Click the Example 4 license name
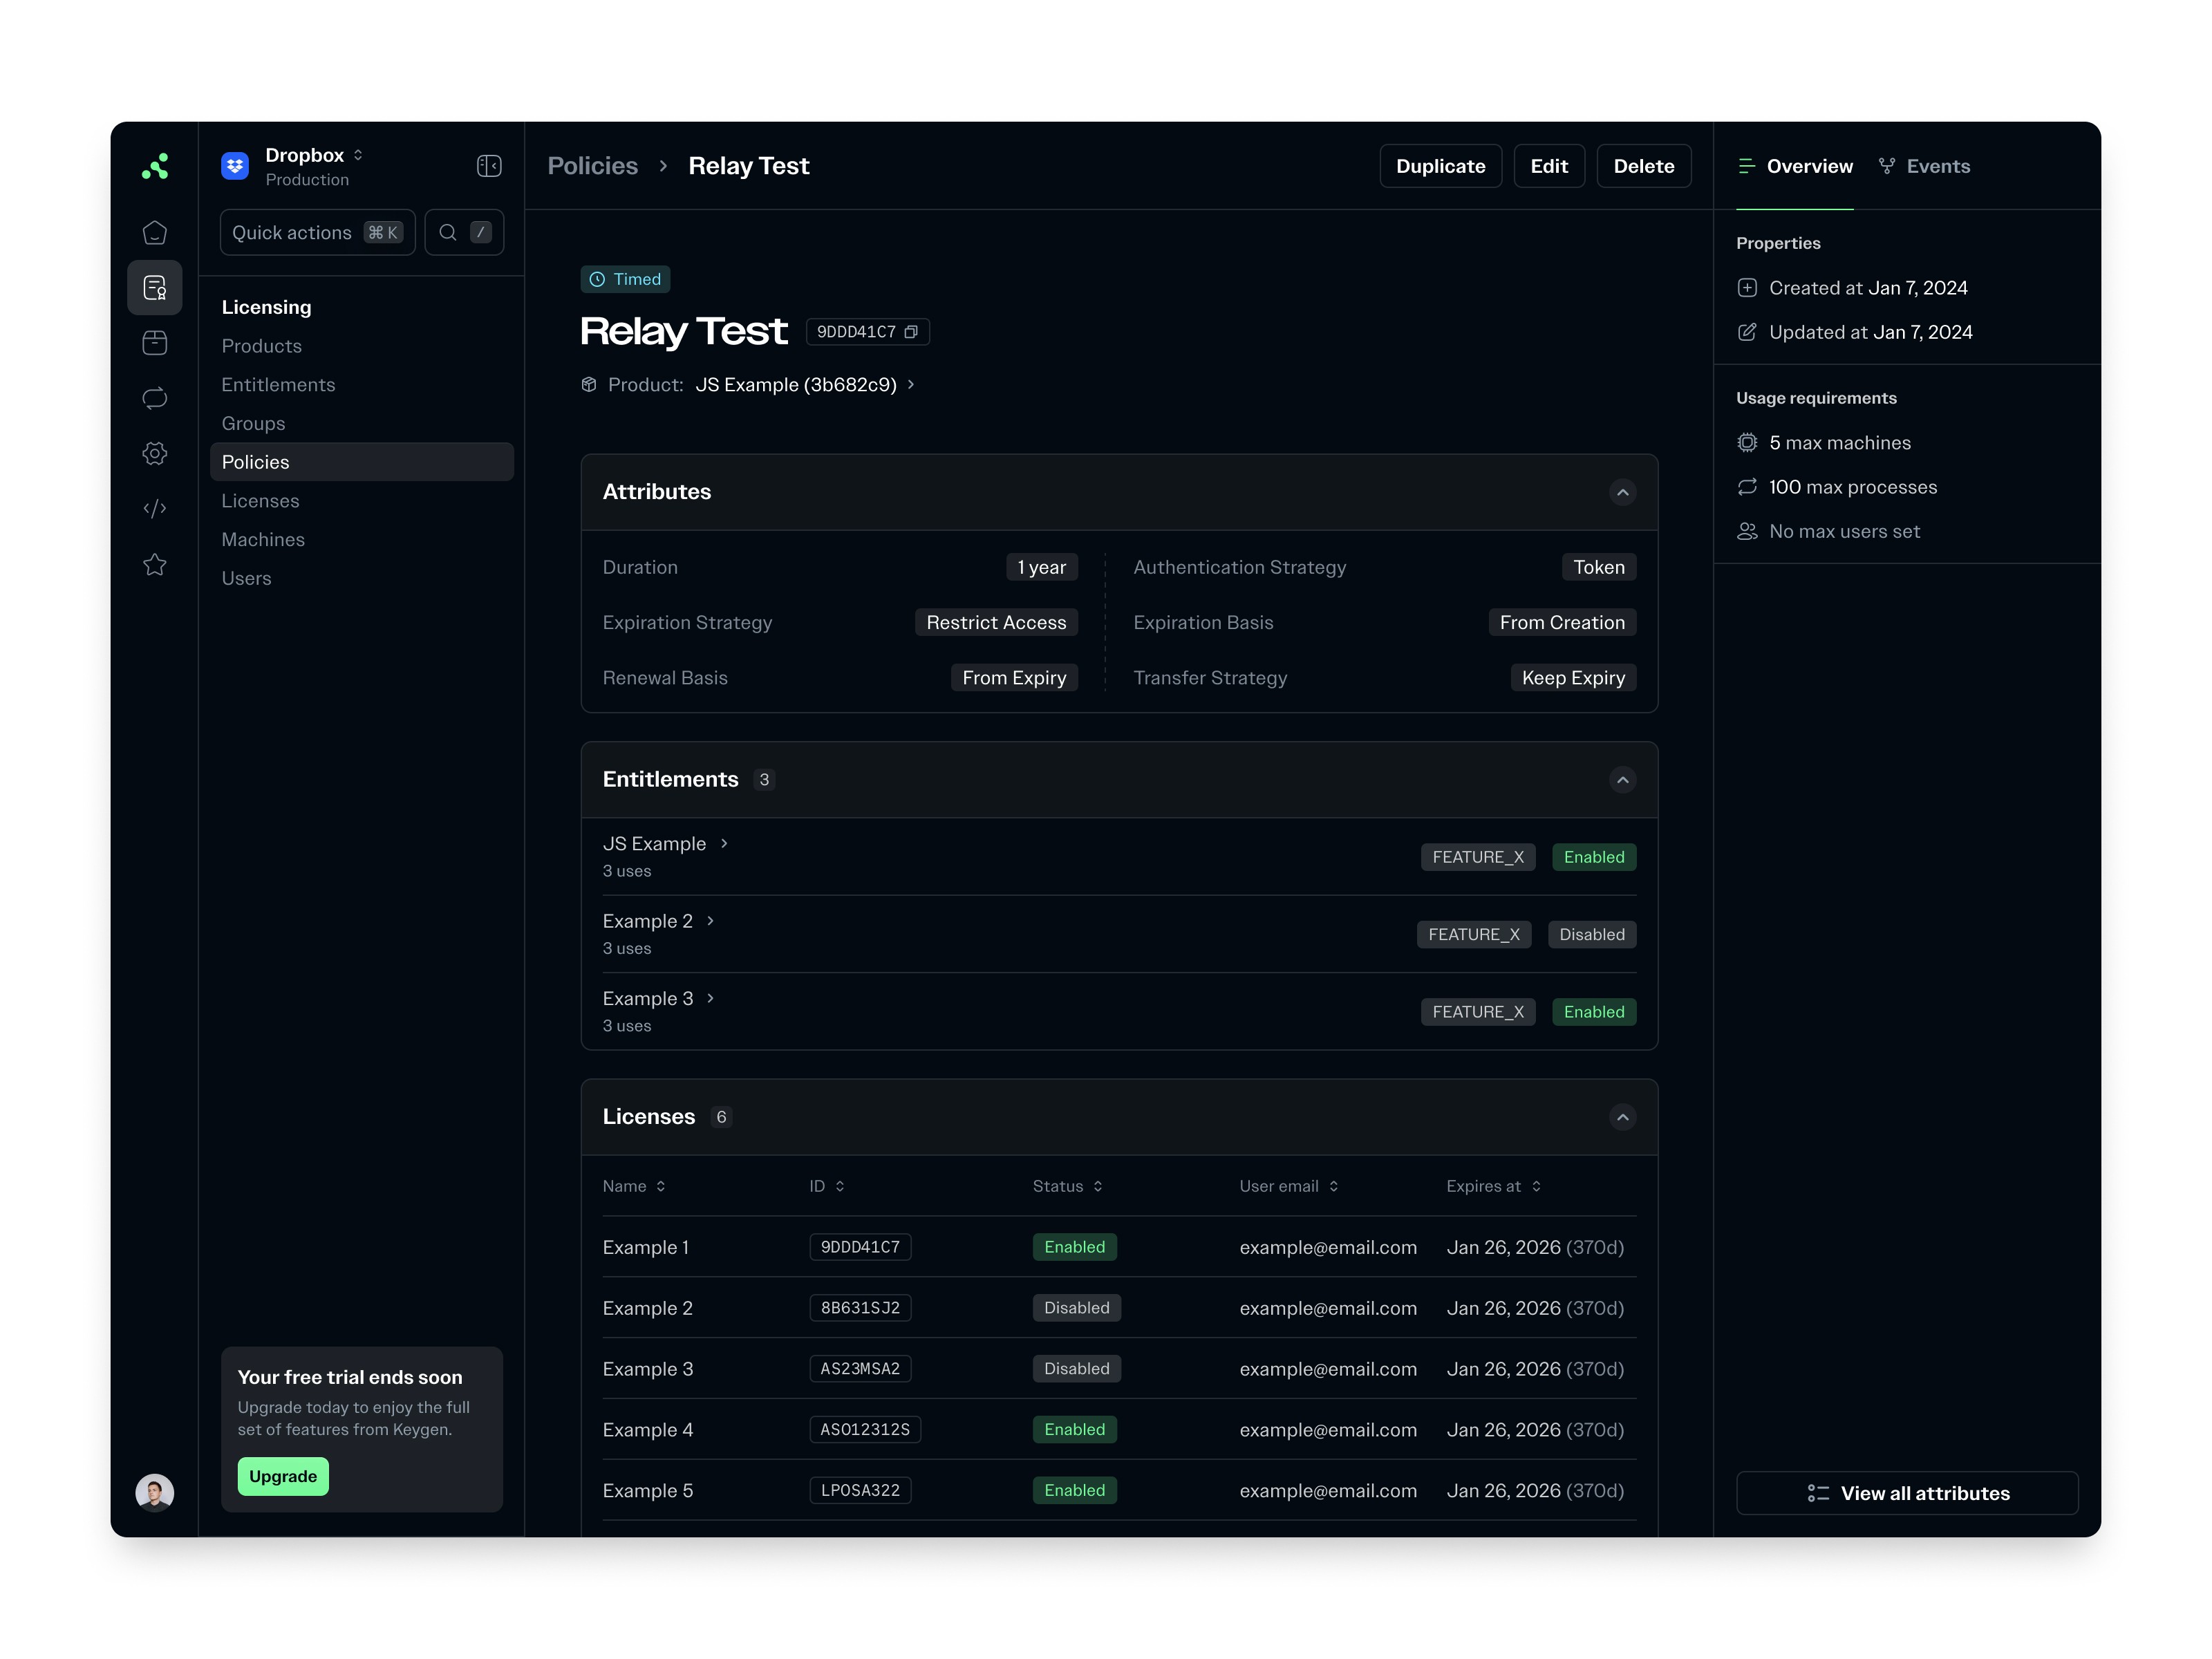The width and height of the screenshot is (2212, 1659). (648, 1430)
